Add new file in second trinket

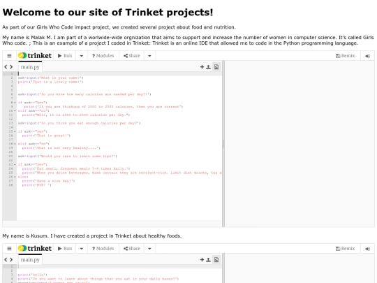click(202, 260)
